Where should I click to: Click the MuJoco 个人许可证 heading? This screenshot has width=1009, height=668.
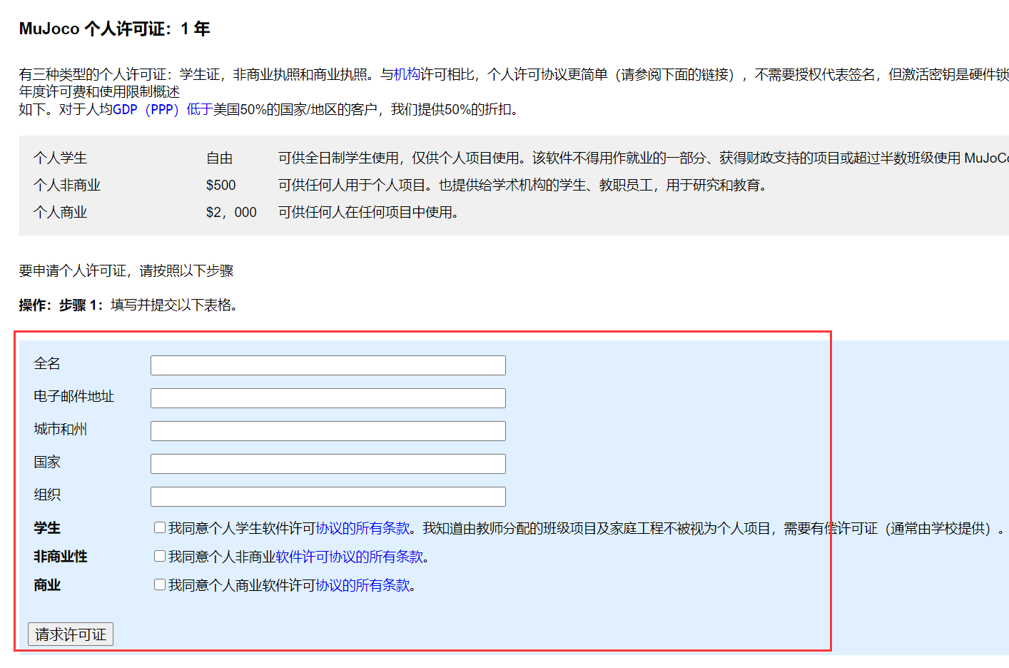coord(114,29)
